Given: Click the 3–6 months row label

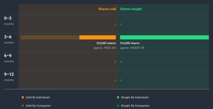Looking at the screenshot, I should 9,39.
